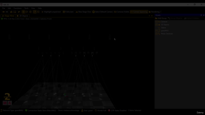The width and height of the screenshot is (205, 115).
Task: Expand the grandMA2 tree node
Action: (156, 31)
